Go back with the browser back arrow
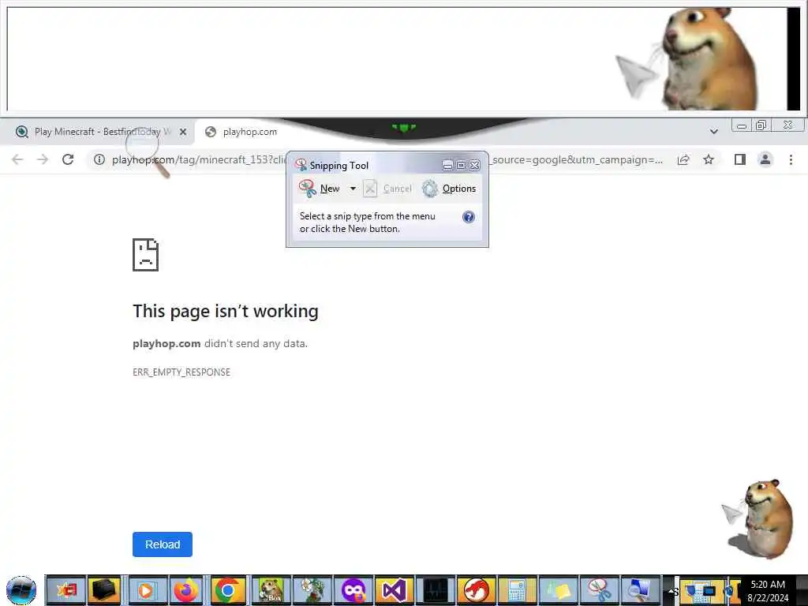This screenshot has height=606, width=808. pos(17,159)
